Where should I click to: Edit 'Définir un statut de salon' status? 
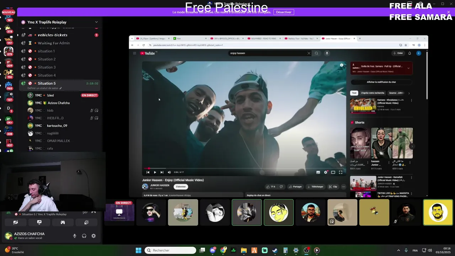(44, 88)
